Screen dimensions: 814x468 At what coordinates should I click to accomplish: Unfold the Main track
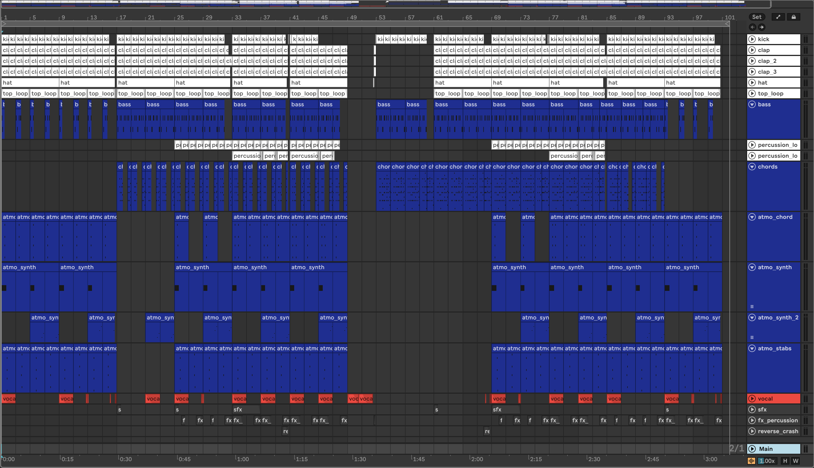click(752, 449)
